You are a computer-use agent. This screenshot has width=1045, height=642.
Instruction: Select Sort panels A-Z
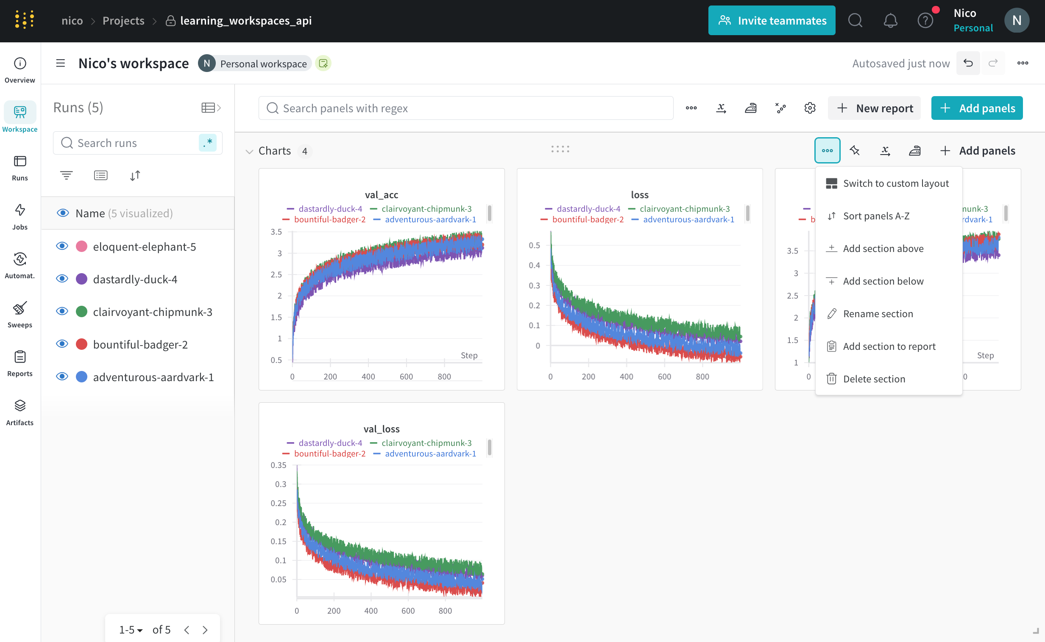tap(876, 216)
